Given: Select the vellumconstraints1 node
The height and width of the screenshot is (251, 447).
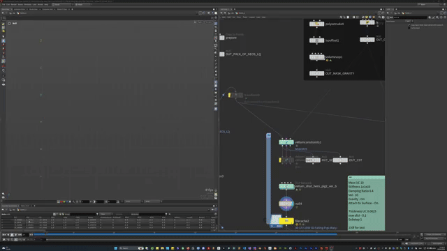Looking at the screenshot, I should click(x=286, y=142).
